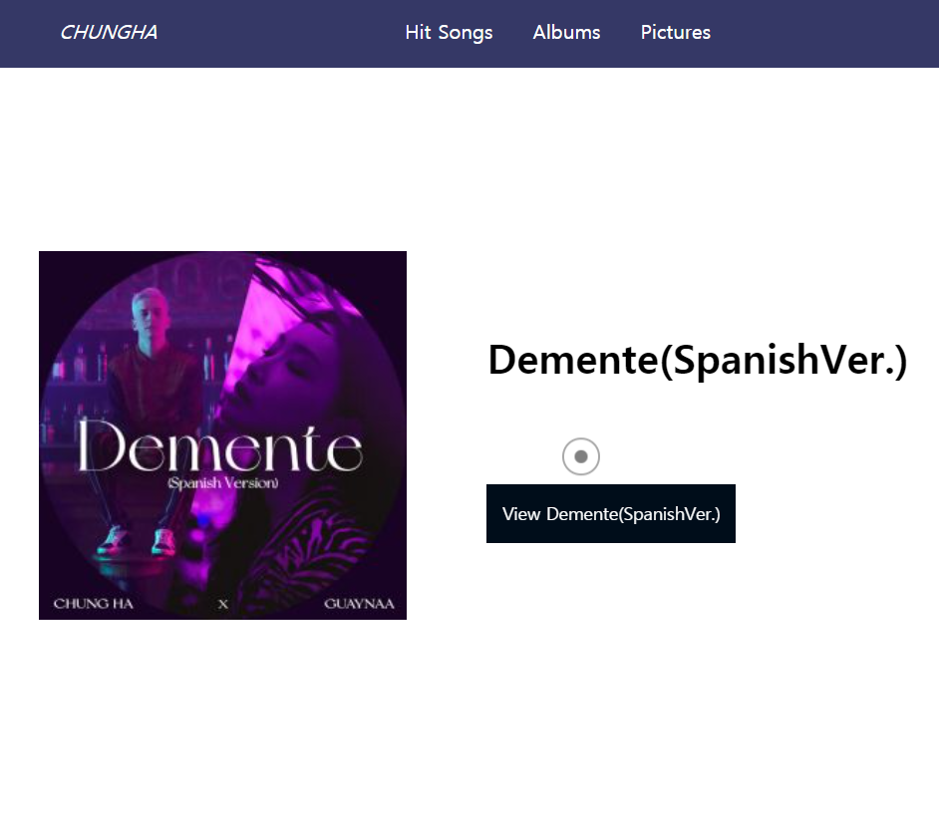Open the Demente album cover image

[222, 435]
